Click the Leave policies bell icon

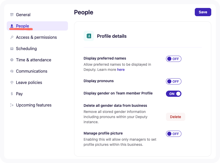pyautogui.click(x=12, y=82)
